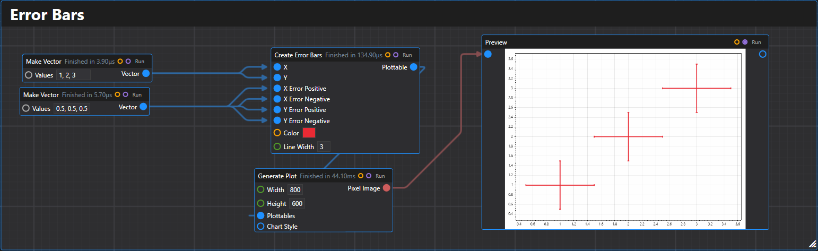Screen dimensions: 818x251
Task: Edit the values field containing 1, 2, 3
Action: [73, 75]
